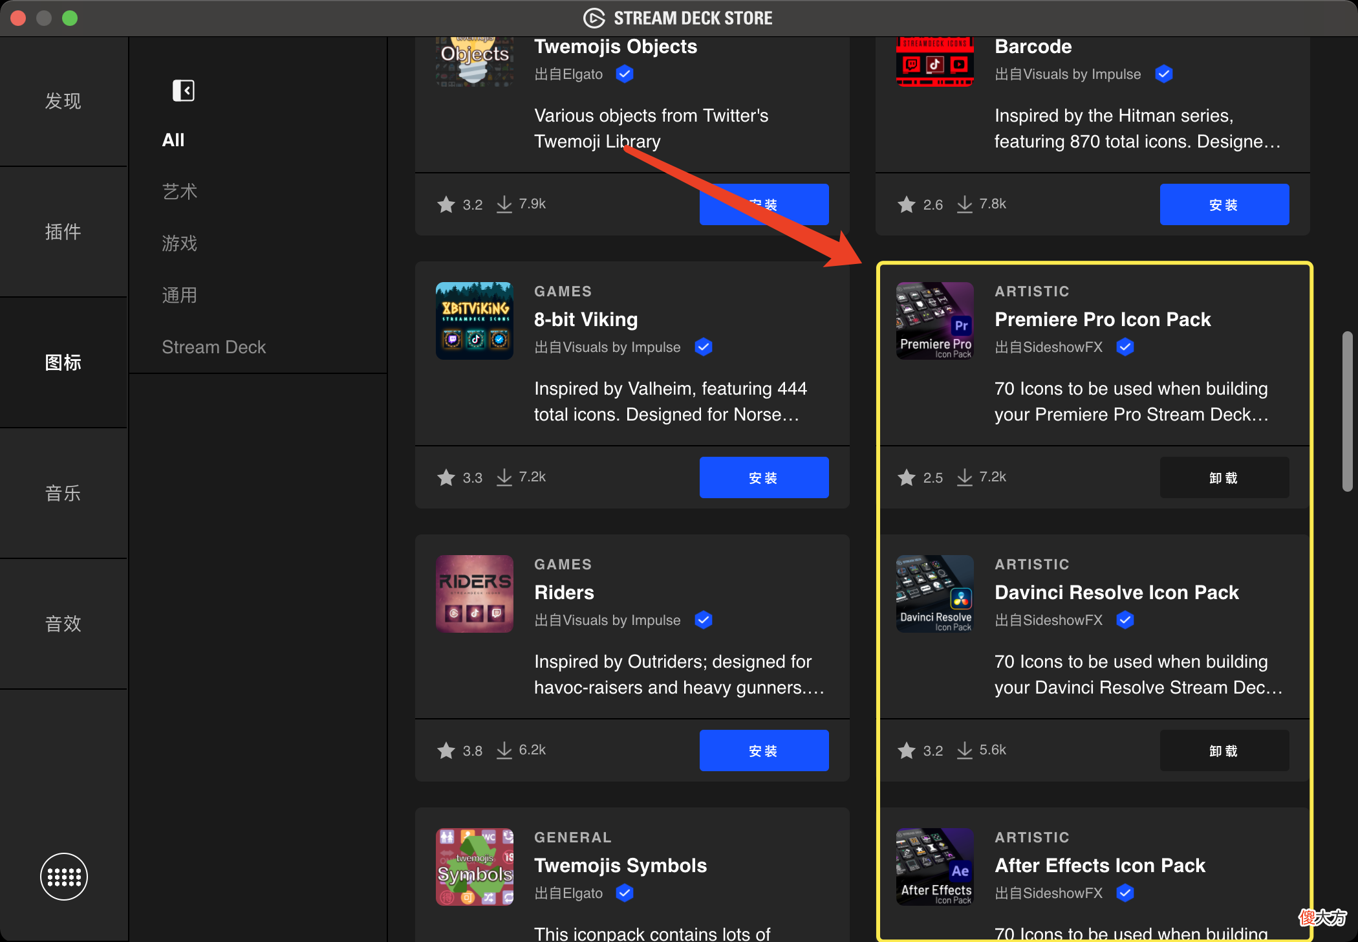1358x942 pixels.
Task: Click verified badge next to Elgato under Twemojis Objects
Action: pos(625,74)
